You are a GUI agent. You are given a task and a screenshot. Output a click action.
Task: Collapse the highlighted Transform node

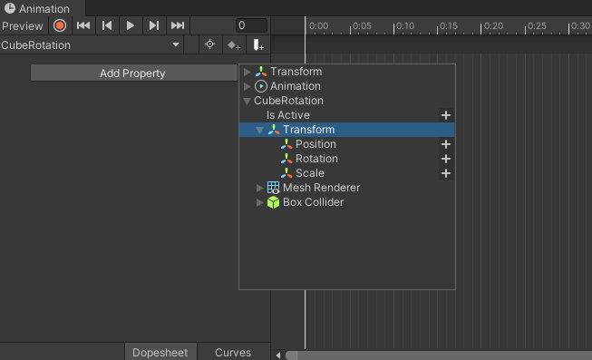click(x=259, y=131)
